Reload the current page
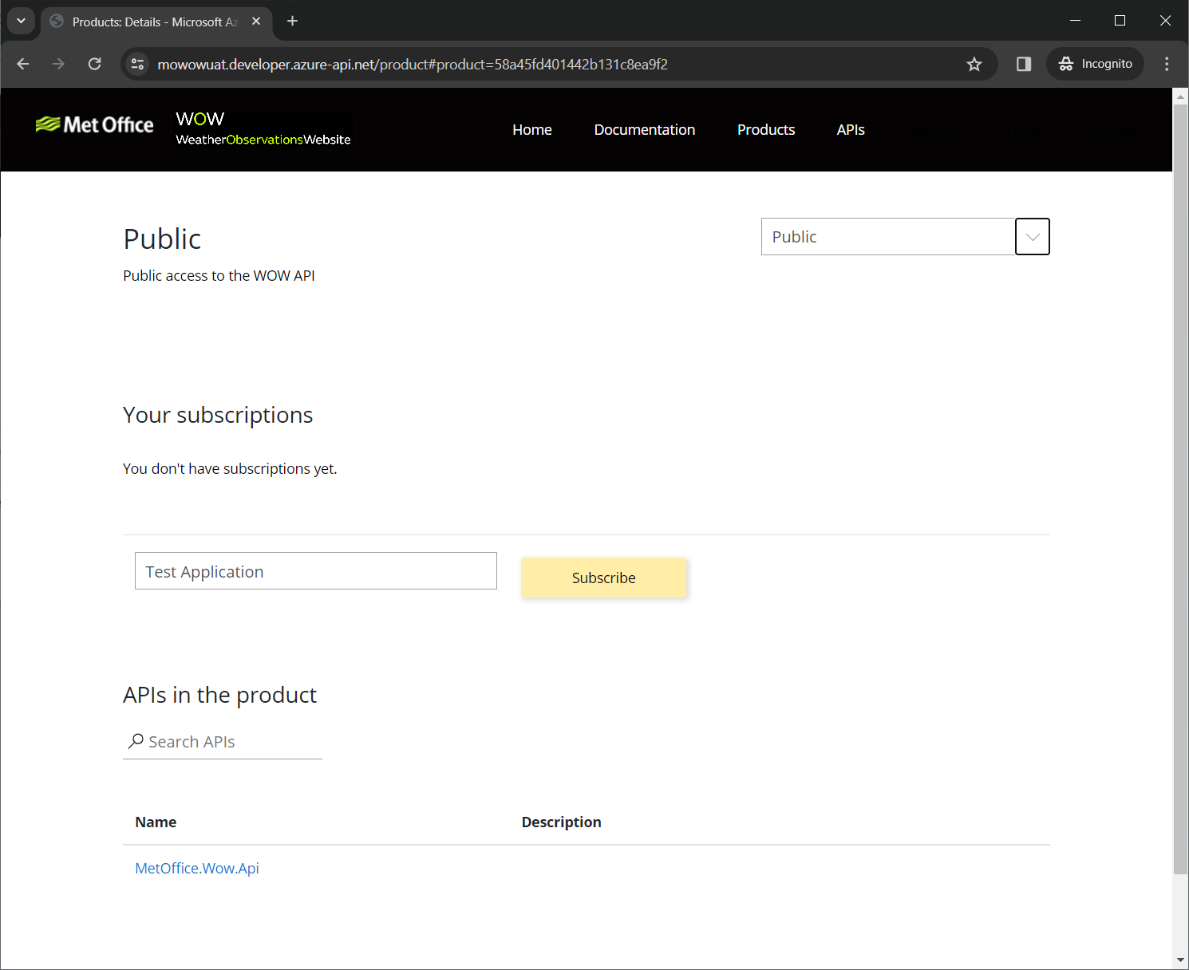 pos(94,64)
